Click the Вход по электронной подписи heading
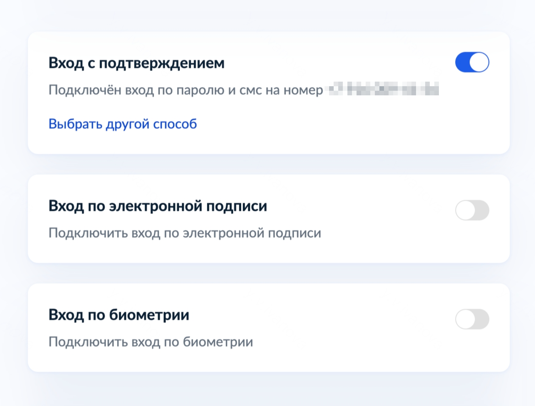The width and height of the screenshot is (535, 406). point(158,206)
